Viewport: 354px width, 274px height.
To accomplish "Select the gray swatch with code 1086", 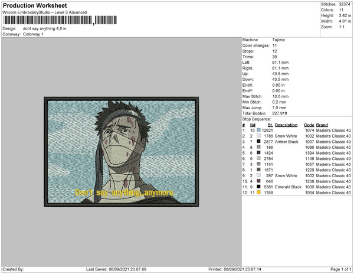I will tap(258, 147).
